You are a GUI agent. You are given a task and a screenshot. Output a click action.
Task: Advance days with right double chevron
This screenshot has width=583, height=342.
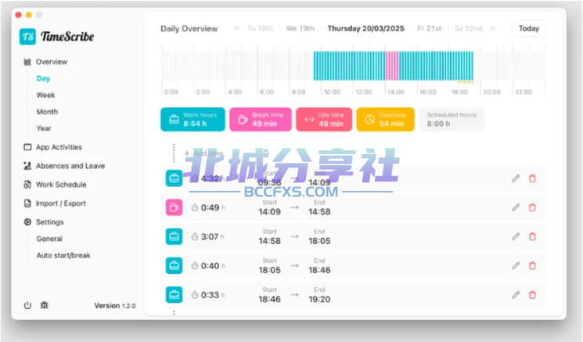pos(493,28)
